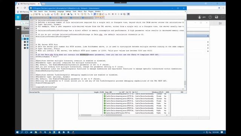Open the File menu in Notepad++
Viewport: 241px width, 136px height.
[31, 11]
